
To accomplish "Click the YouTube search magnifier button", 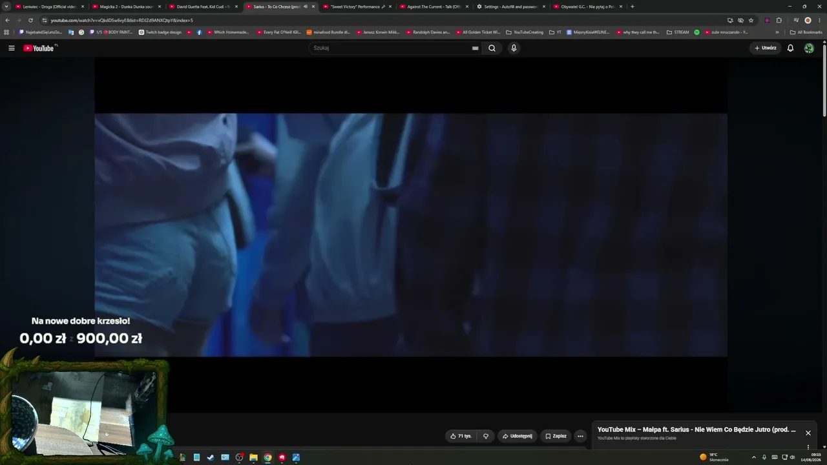I will [x=492, y=48].
